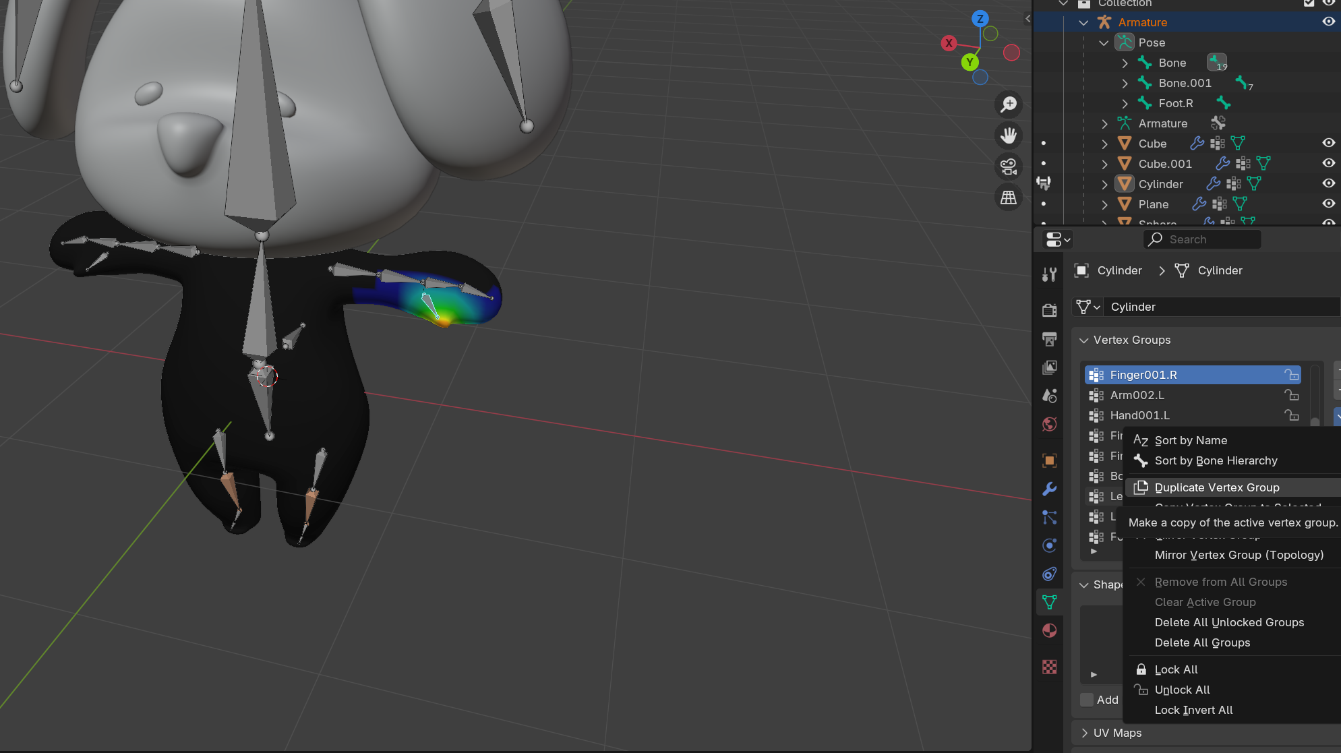
Task: Open the Modifiers wrench properties tab
Action: pos(1049,489)
